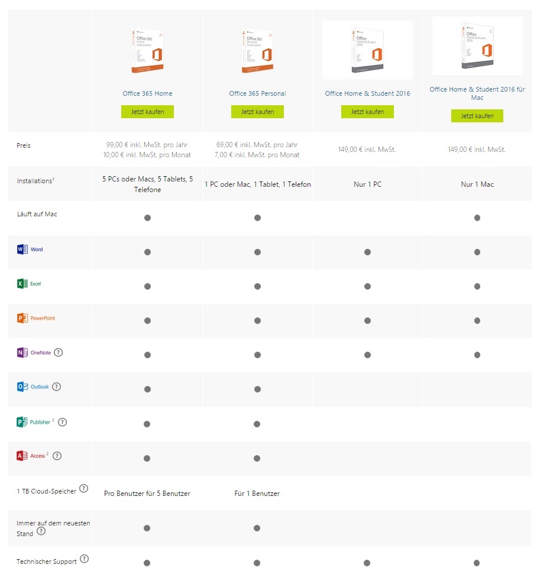Click the Access app icon

click(x=22, y=456)
